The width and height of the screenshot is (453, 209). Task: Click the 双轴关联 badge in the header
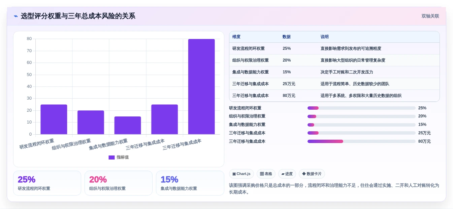(x=430, y=16)
